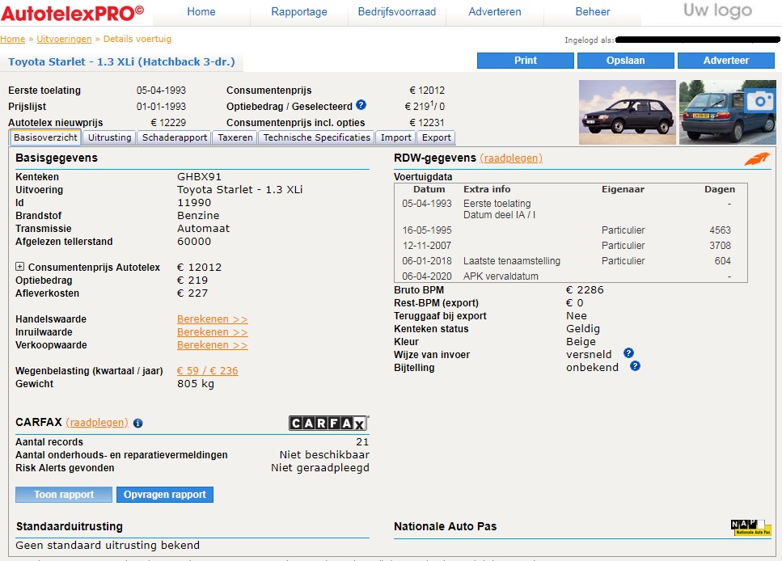782x561 pixels.
Task: Open the Uitrusting tab
Action: (109, 137)
